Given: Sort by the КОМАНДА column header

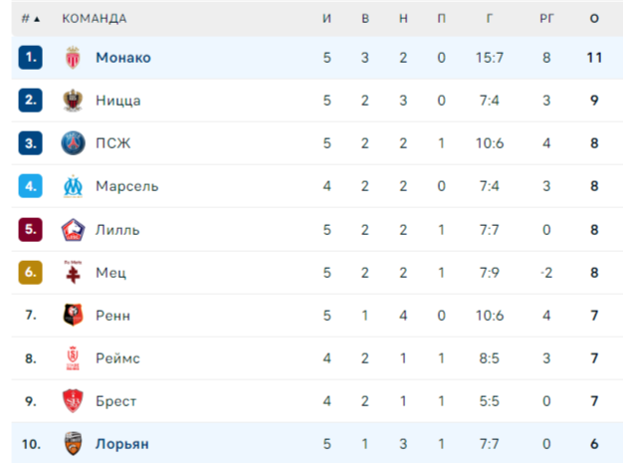Looking at the screenshot, I should (x=95, y=18).
